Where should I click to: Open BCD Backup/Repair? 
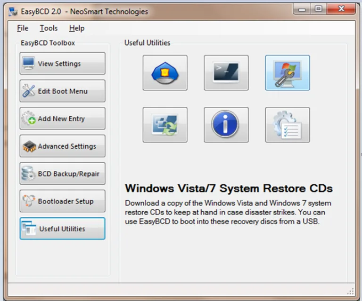63,174
